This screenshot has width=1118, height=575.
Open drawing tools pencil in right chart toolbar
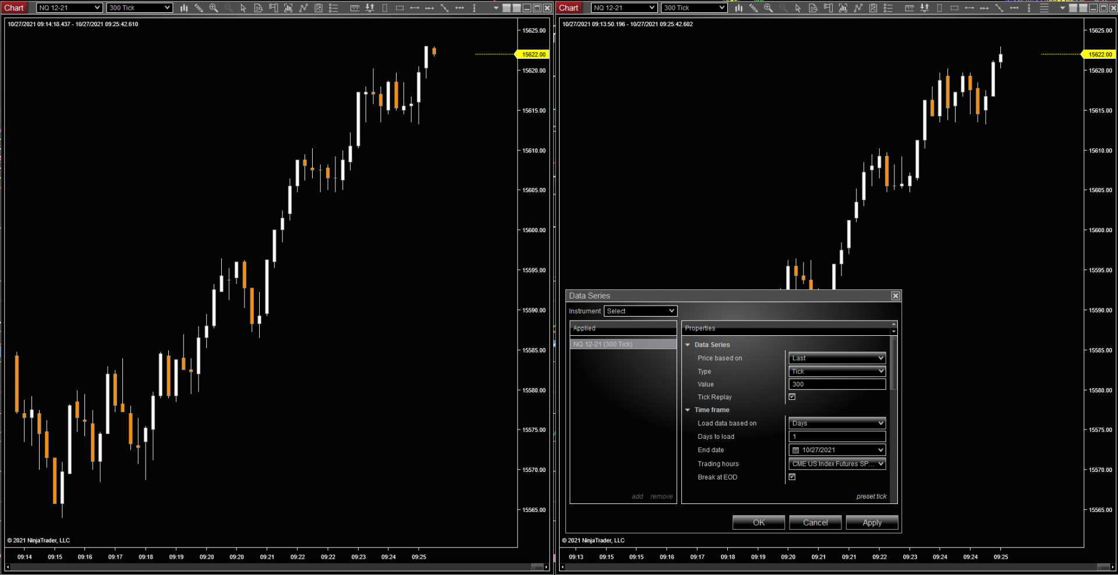click(x=753, y=8)
